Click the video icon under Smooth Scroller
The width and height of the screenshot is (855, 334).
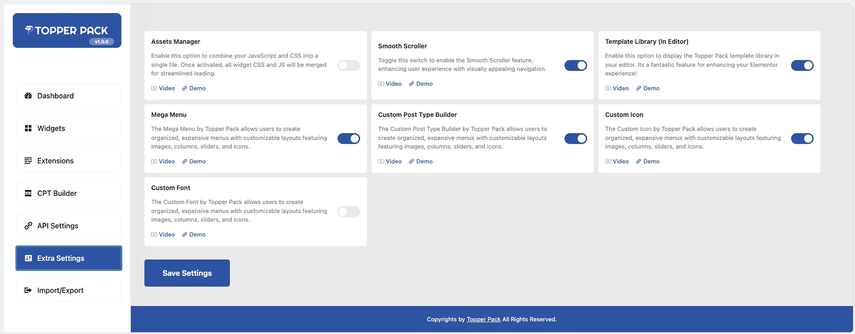tap(381, 84)
